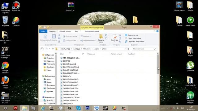
Task: Open the Файл tab
Action: [x=43, y=31]
